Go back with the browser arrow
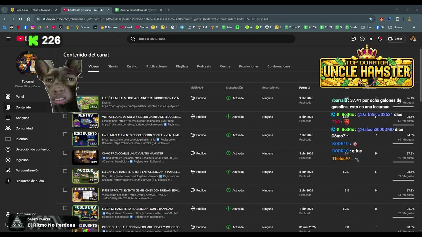Screen dimensions: 422x237 coord(5,19)
